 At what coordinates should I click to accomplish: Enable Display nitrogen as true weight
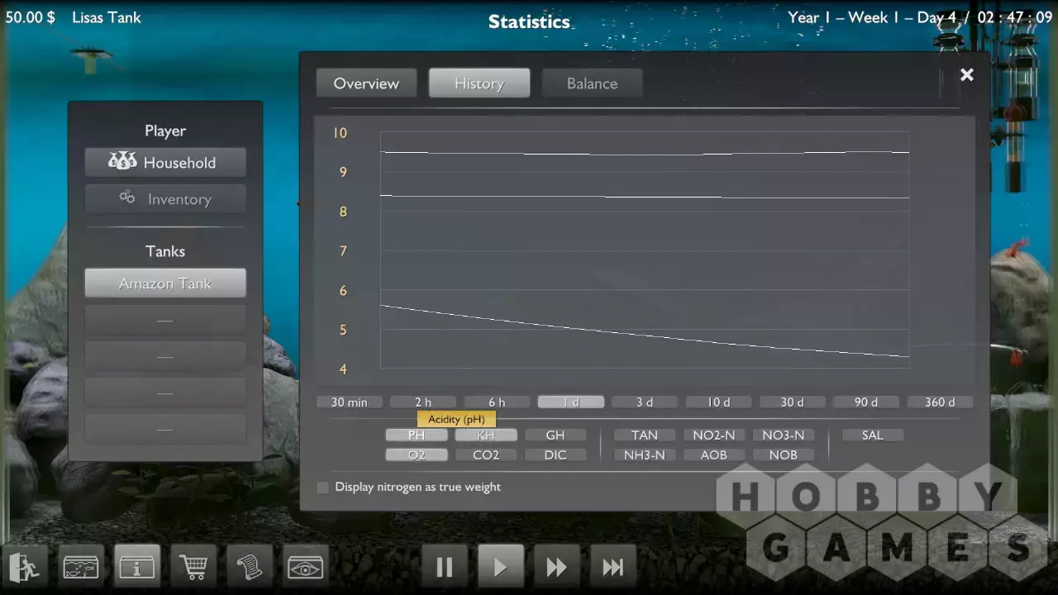323,488
